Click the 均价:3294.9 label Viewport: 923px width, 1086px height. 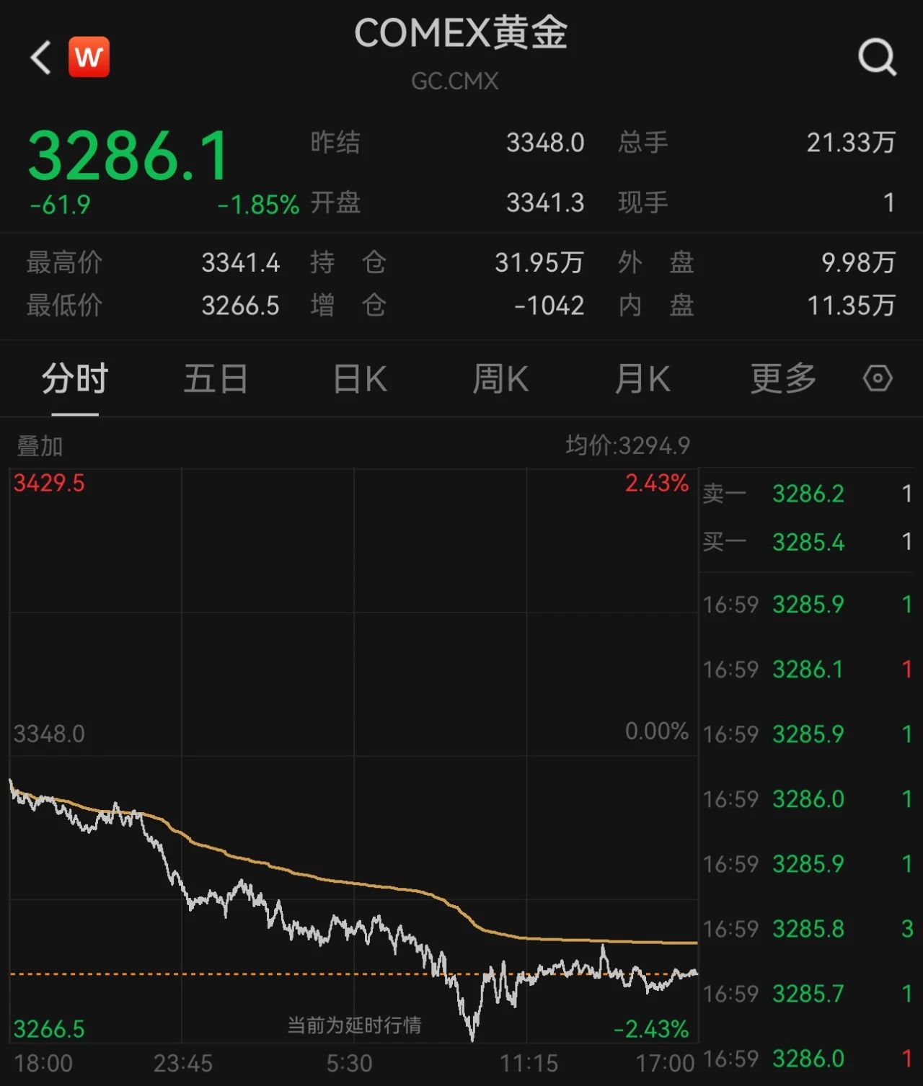click(x=627, y=446)
